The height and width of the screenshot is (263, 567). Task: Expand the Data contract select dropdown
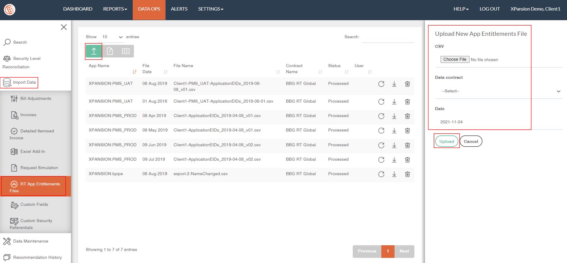point(499,91)
